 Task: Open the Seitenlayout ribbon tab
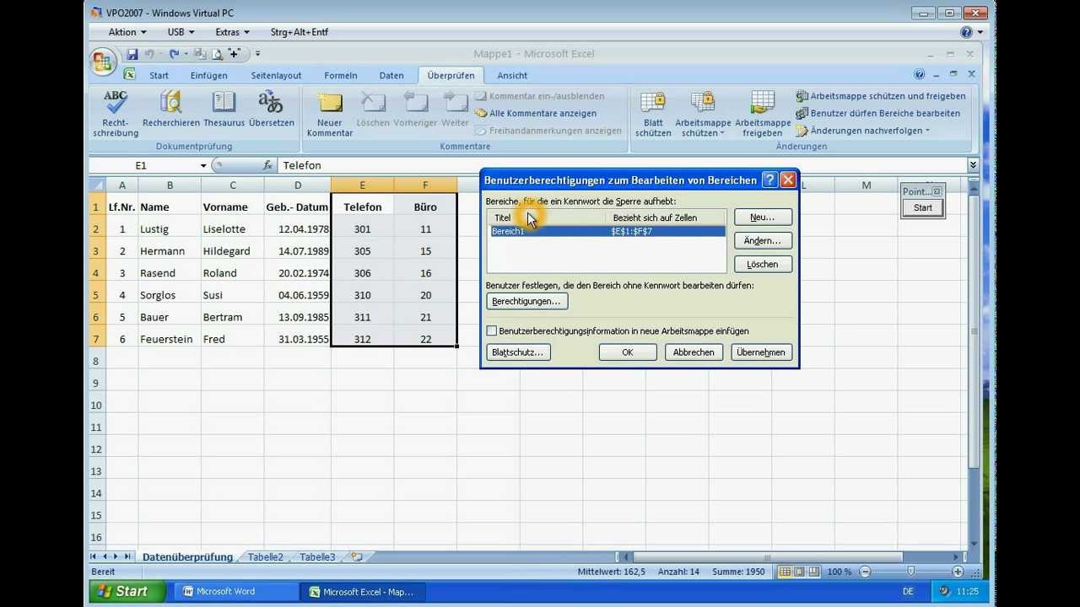click(276, 75)
